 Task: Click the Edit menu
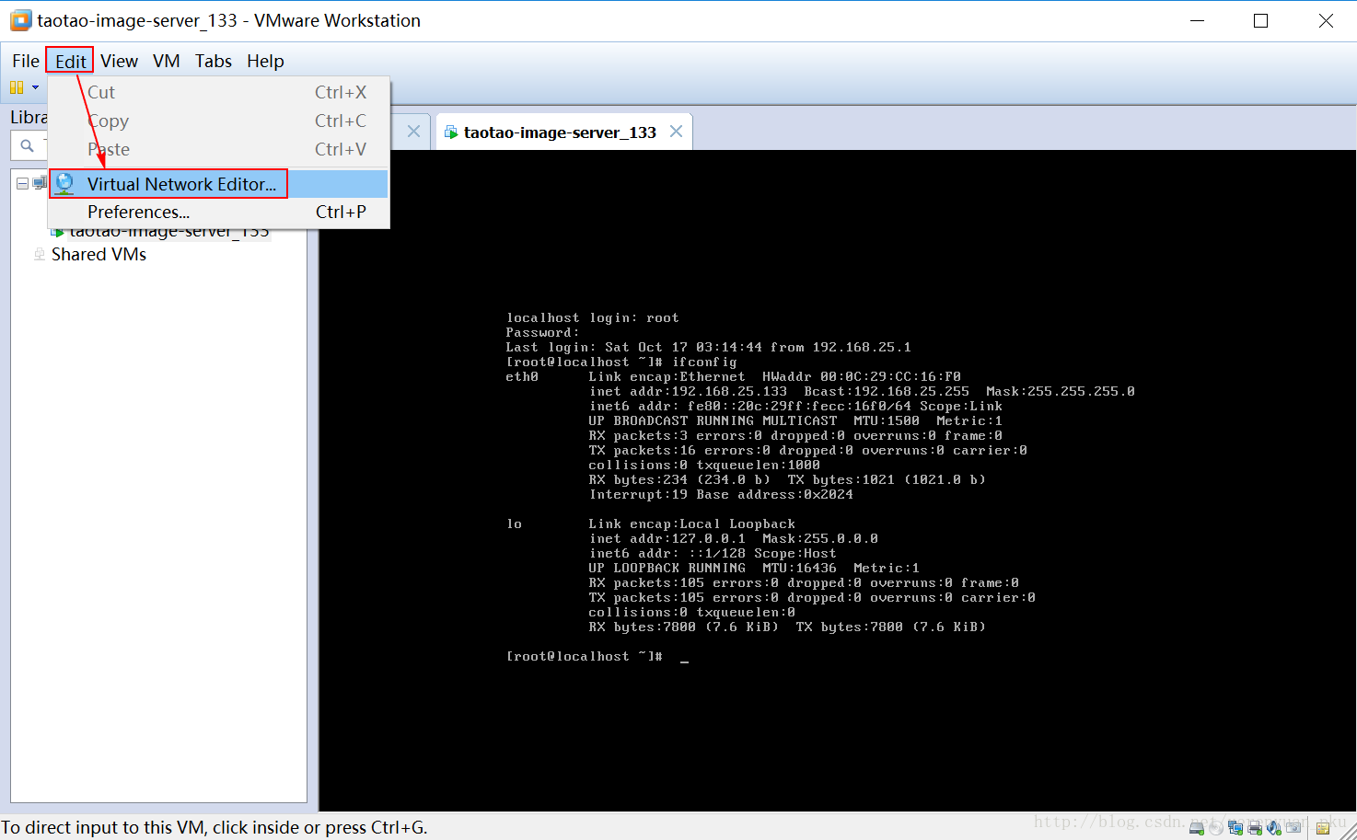[70, 61]
